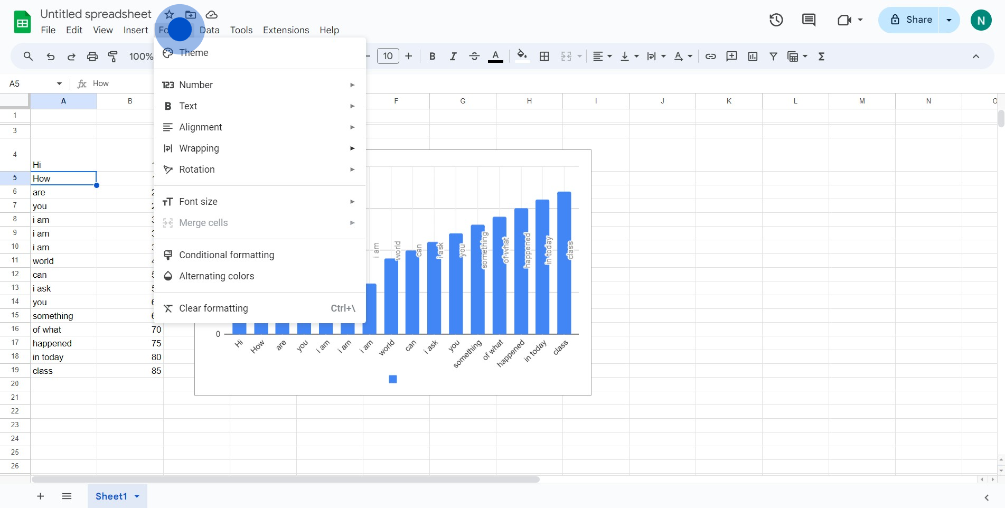Open the cell name box dropdown
This screenshot has width=1005, height=508.
pos(59,83)
